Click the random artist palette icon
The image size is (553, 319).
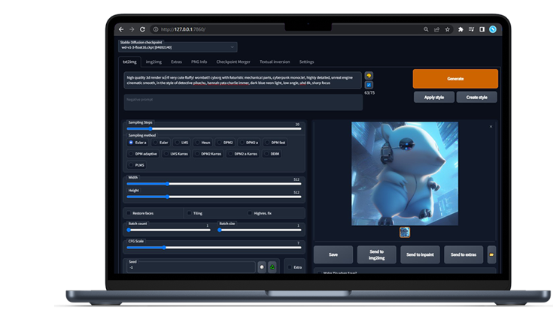tap(369, 76)
